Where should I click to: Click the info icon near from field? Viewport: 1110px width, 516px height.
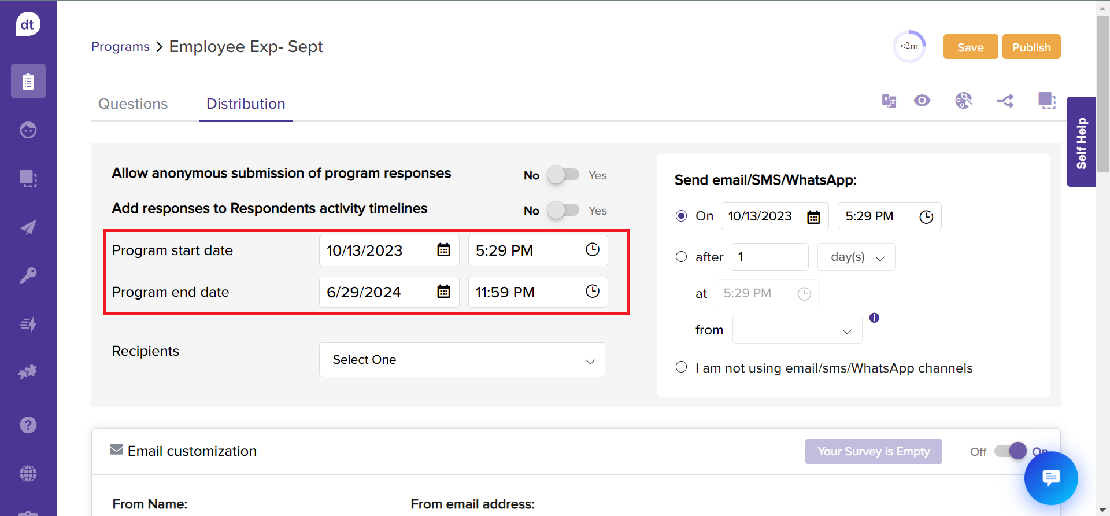pos(874,318)
